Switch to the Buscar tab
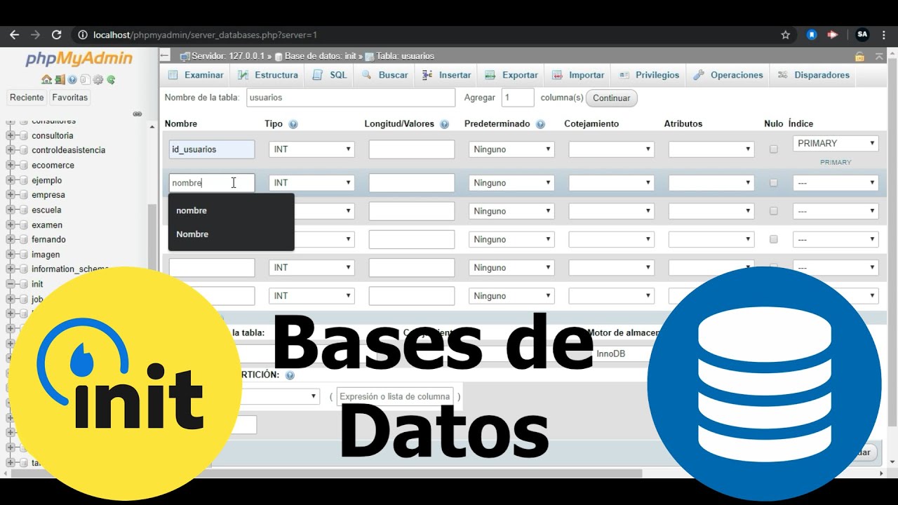This screenshot has height=505, width=898. click(385, 75)
